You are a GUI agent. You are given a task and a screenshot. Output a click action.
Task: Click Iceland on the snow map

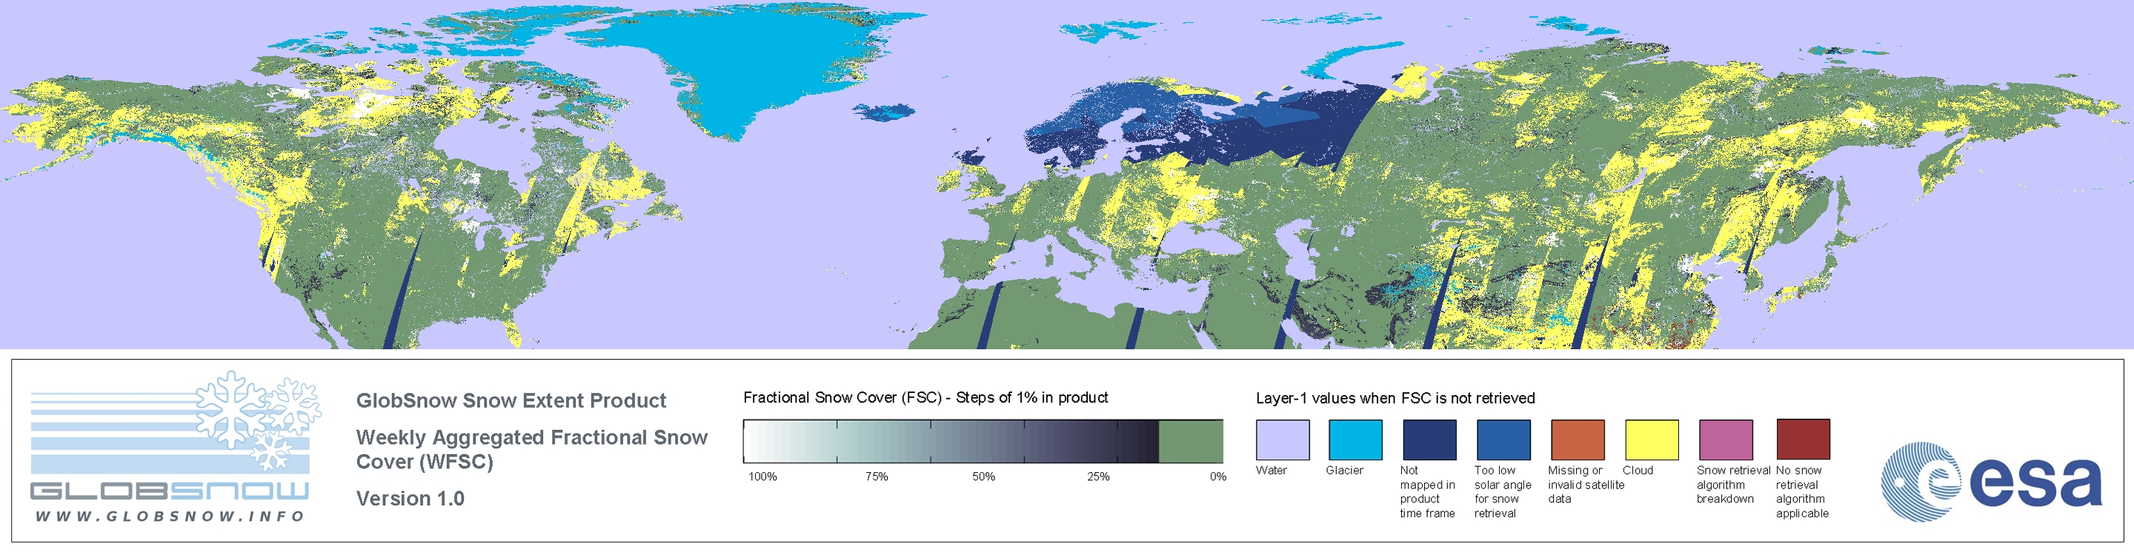click(x=884, y=112)
